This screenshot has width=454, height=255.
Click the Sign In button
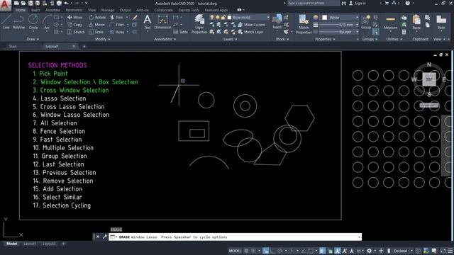pyautogui.click(x=358, y=3)
